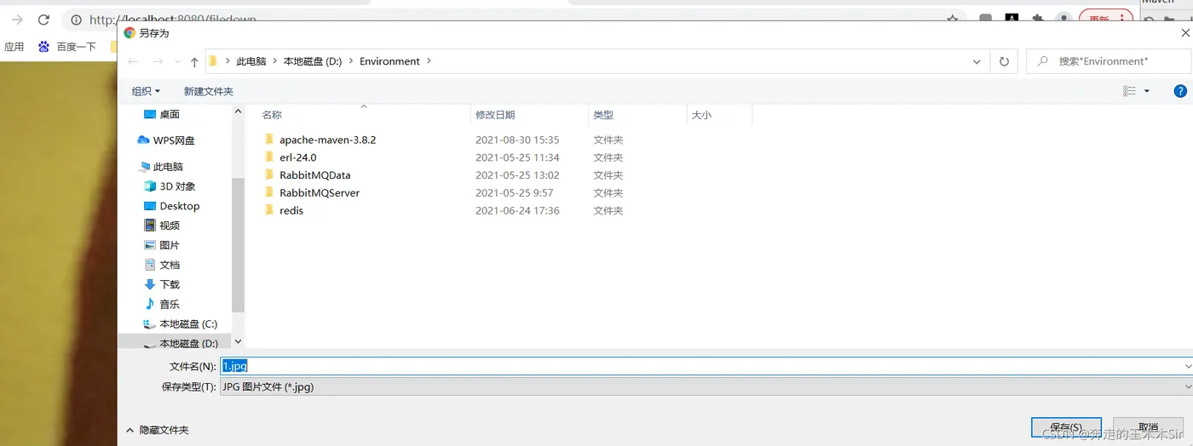Click the WPS网盘 cloud icon in the sidebar
Screen dimensions: 1193x446
(143, 140)
